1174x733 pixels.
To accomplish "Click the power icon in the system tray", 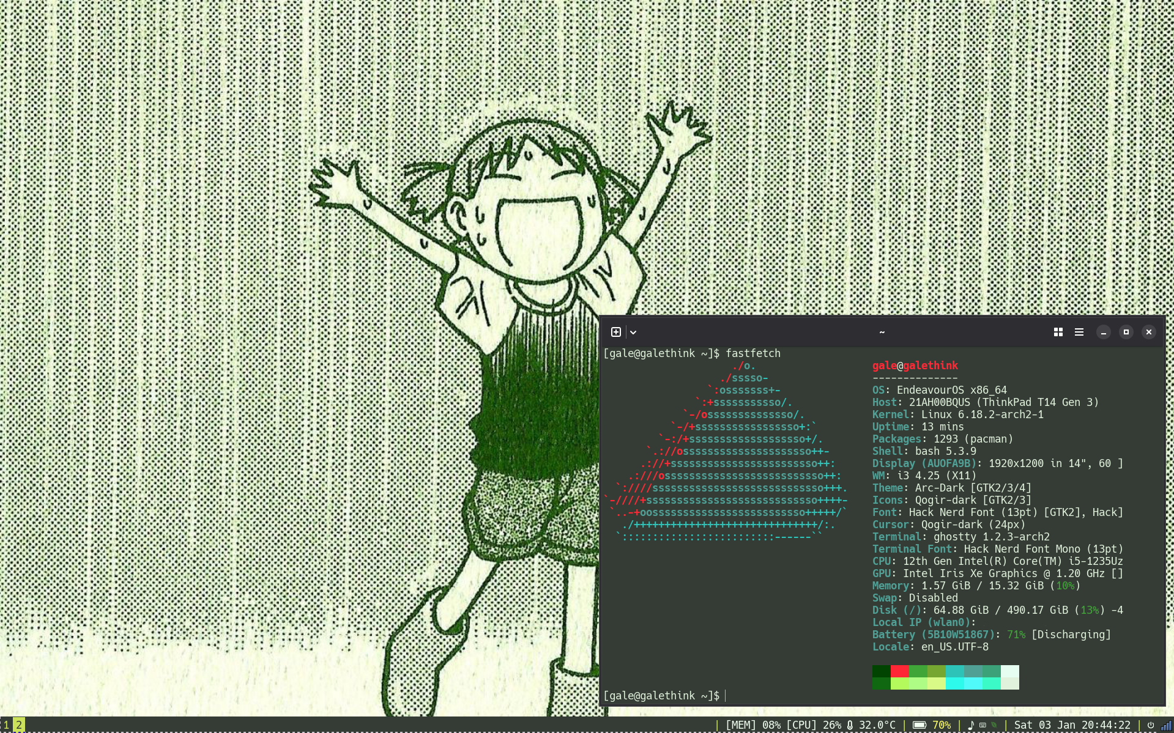I will pyautogui.click(x=1151, y=725).
